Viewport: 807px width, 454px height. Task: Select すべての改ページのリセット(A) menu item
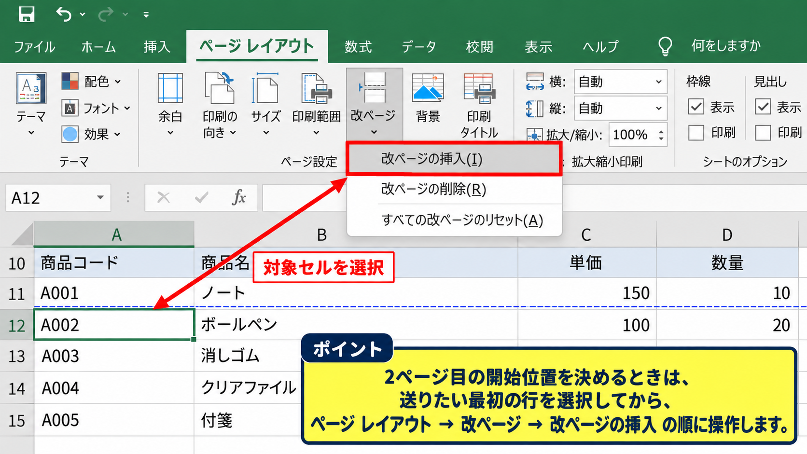point(454,220)
